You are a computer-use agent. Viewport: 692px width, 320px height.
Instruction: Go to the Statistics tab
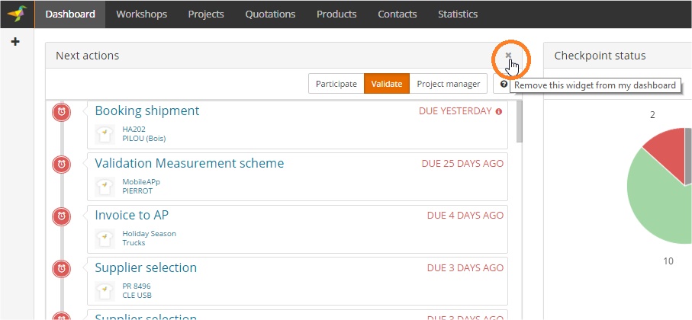coord(458,14)
